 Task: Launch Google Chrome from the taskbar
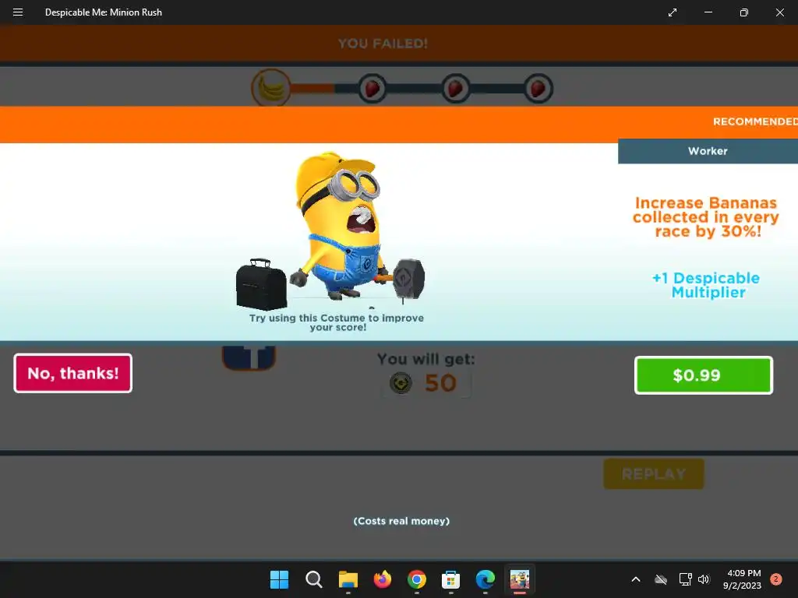tap(417, 579)
